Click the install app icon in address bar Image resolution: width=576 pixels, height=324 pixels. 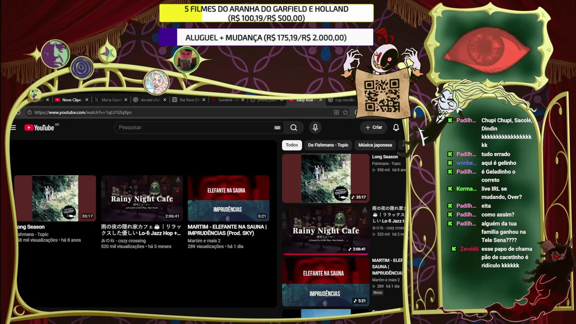pos(336,112)
